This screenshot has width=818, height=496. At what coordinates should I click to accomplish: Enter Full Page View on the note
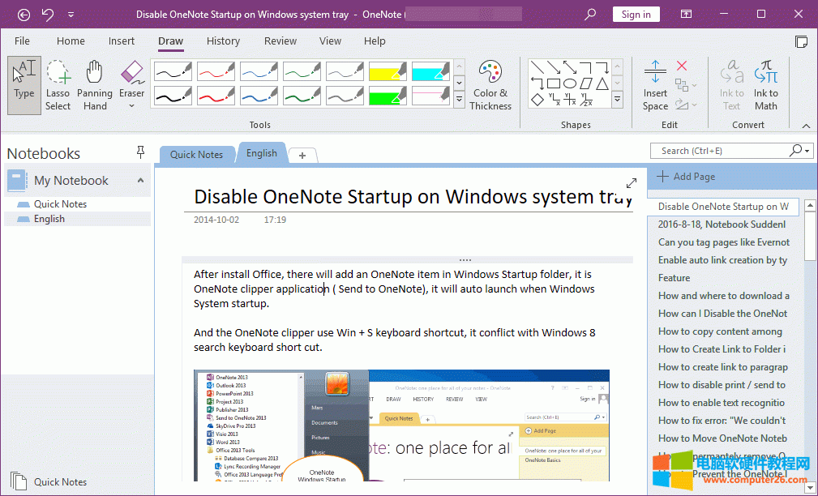pyautogui.click(x=632, y=183)
